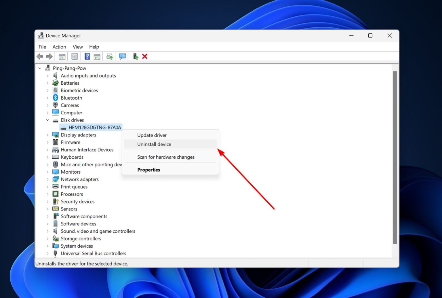
Task: Select Uninstall device from the context menu
Action: click(154, 144)
